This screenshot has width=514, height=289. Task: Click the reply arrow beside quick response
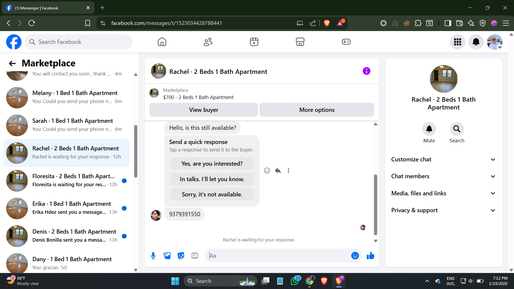(x=278, y=171)
